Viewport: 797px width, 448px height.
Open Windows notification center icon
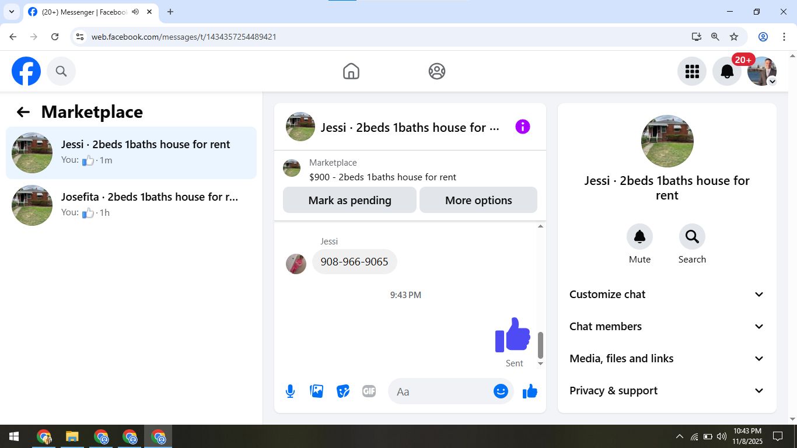[x=777, y=436]
